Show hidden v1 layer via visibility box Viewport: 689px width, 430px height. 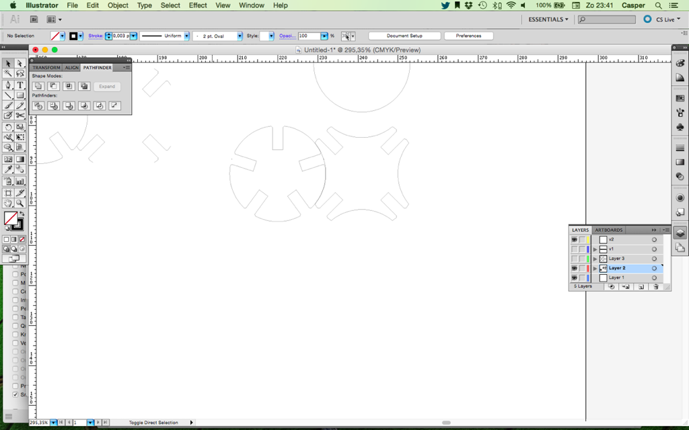click(x=574, y=249)
